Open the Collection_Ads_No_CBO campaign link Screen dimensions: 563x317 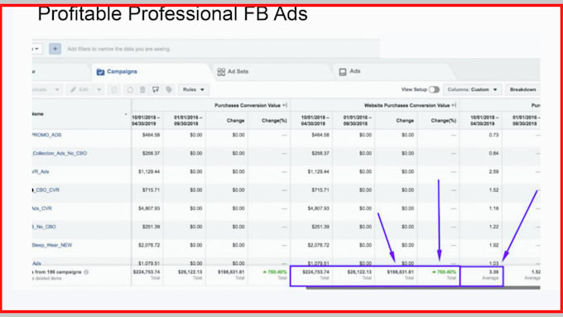60,153
